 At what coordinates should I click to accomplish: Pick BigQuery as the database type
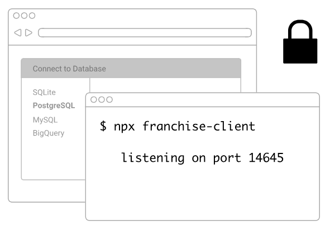click(49, 133)
